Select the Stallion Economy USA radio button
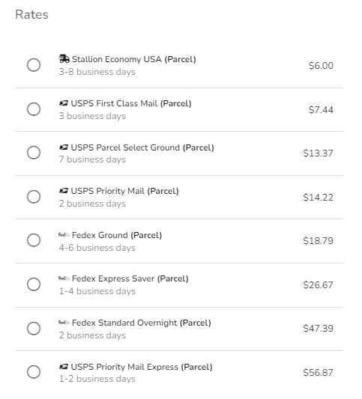Viewport: 362px width, 399px height. tap(34, 65)
